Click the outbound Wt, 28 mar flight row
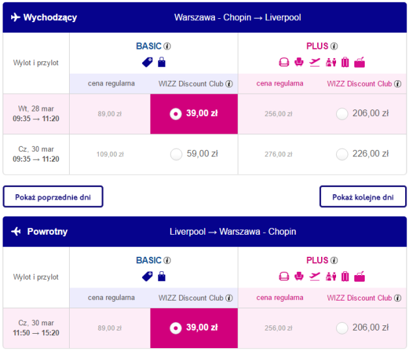 (x=204, y=114)
